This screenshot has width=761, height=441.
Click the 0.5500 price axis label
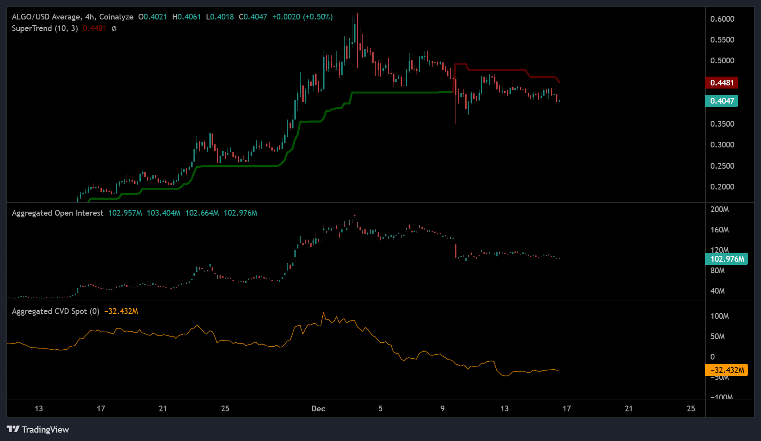click(x=722, y=40)
